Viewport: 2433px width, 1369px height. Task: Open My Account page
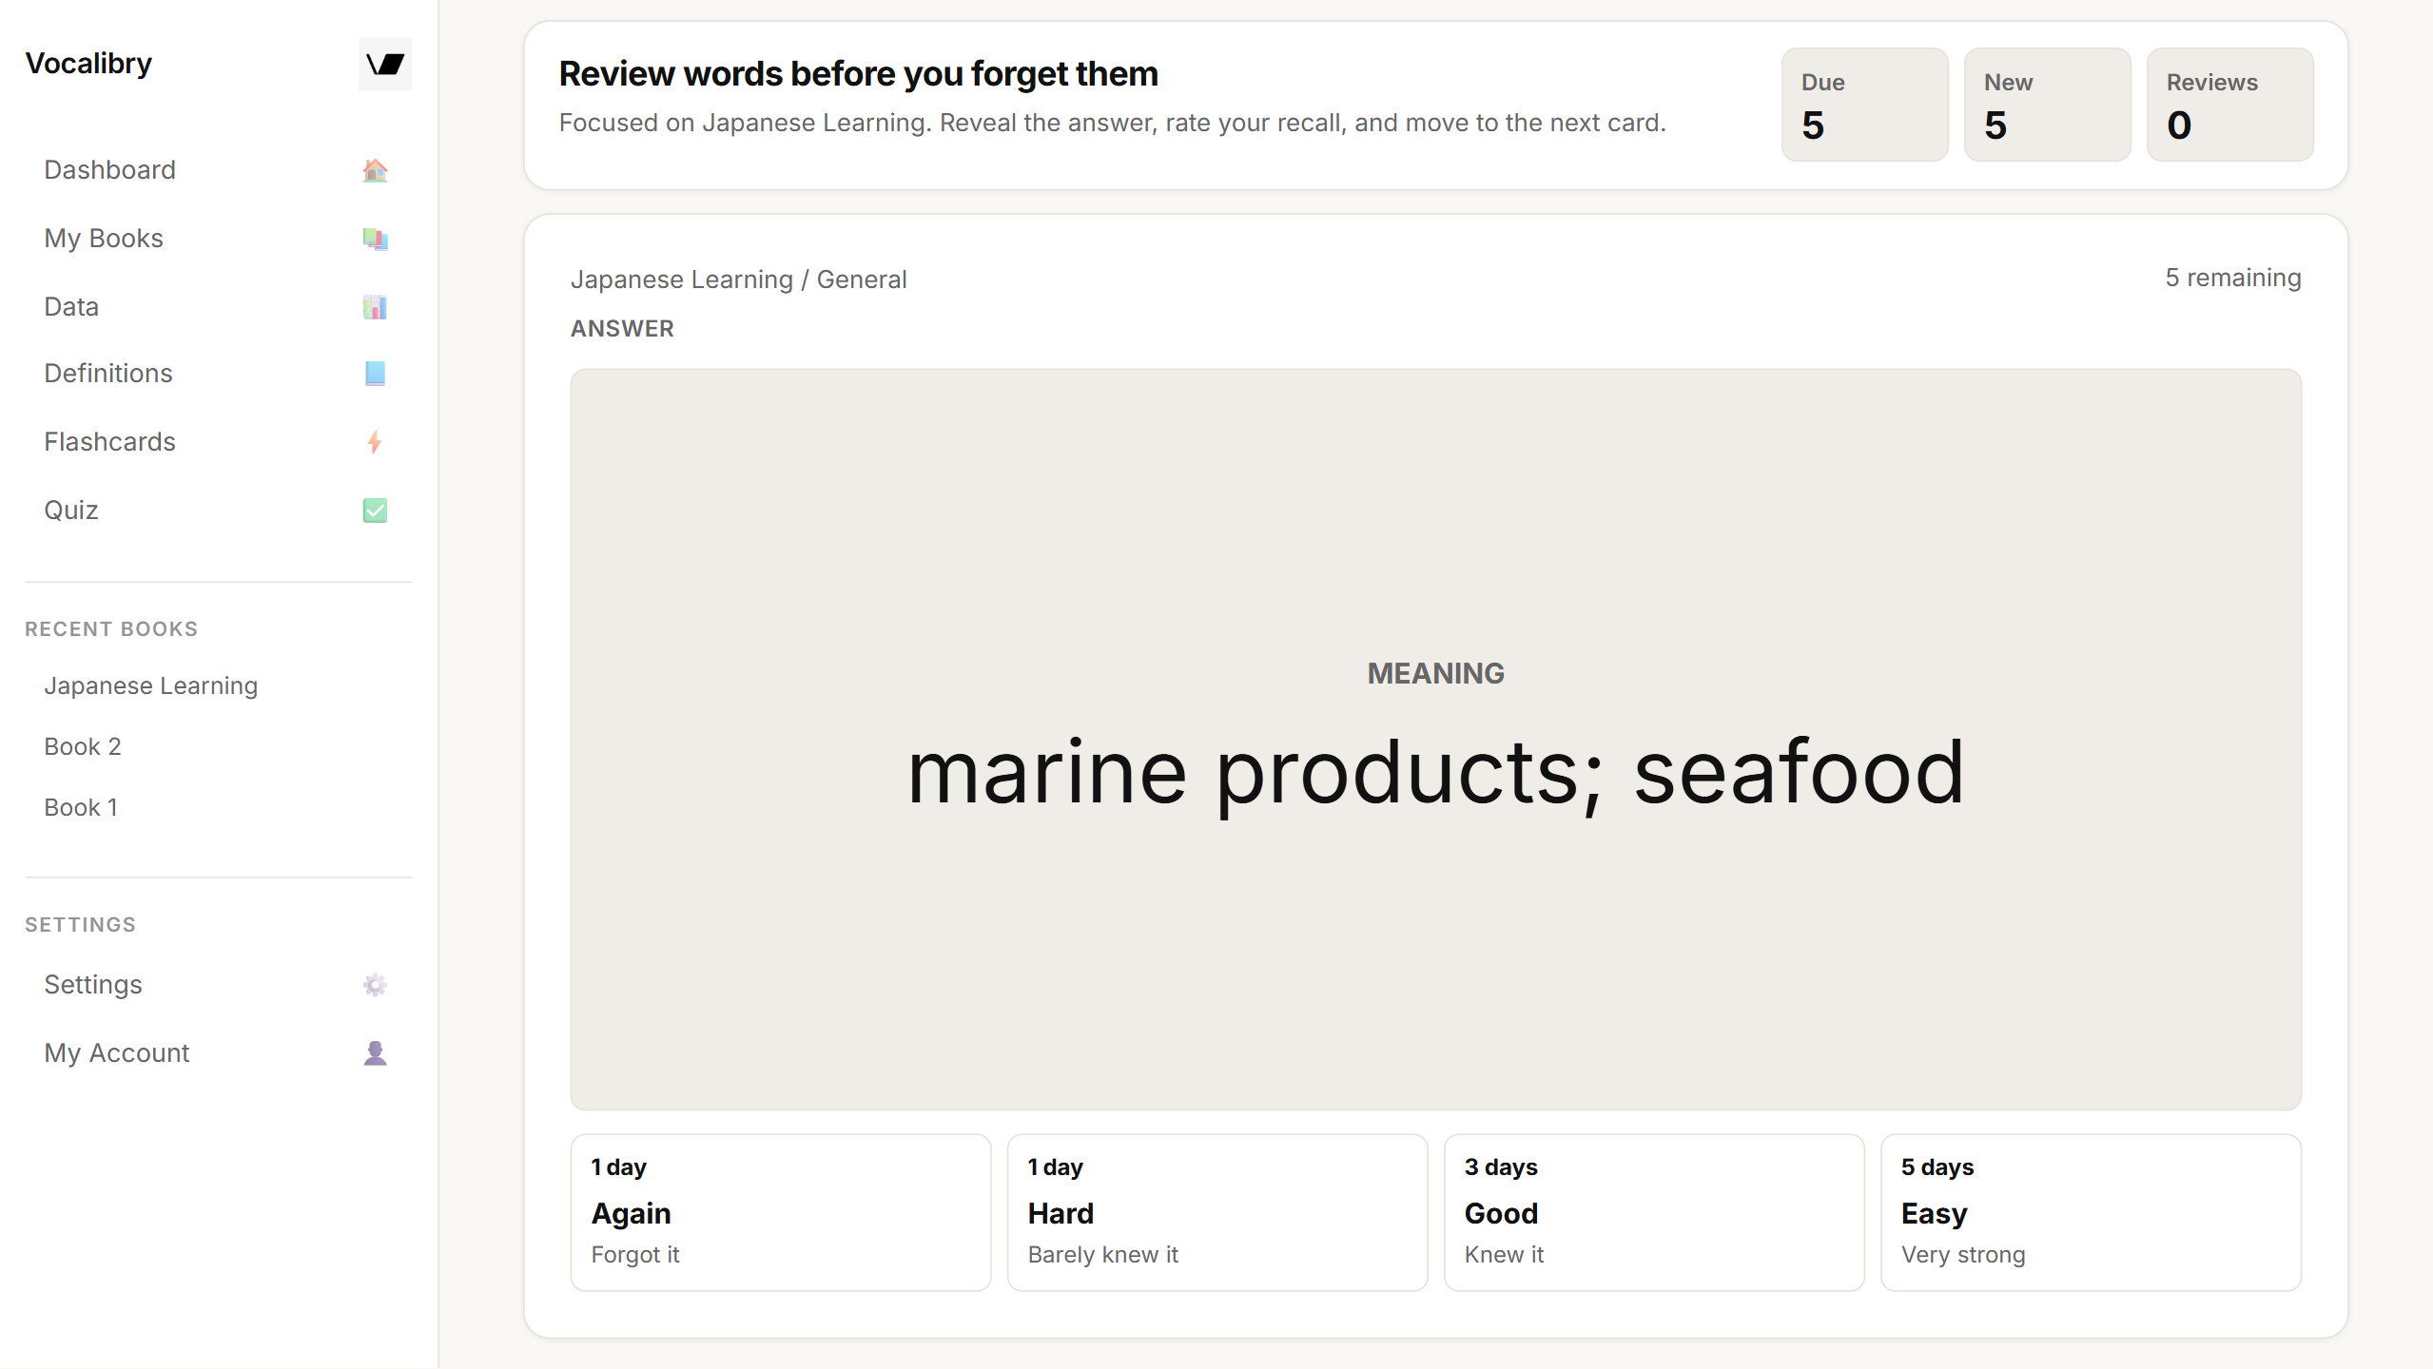pyautogui.click(x=218, y=1053)
